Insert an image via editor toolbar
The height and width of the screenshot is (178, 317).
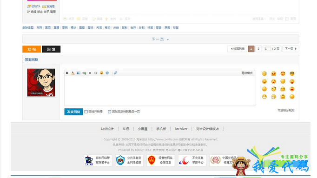pos(79,73)
